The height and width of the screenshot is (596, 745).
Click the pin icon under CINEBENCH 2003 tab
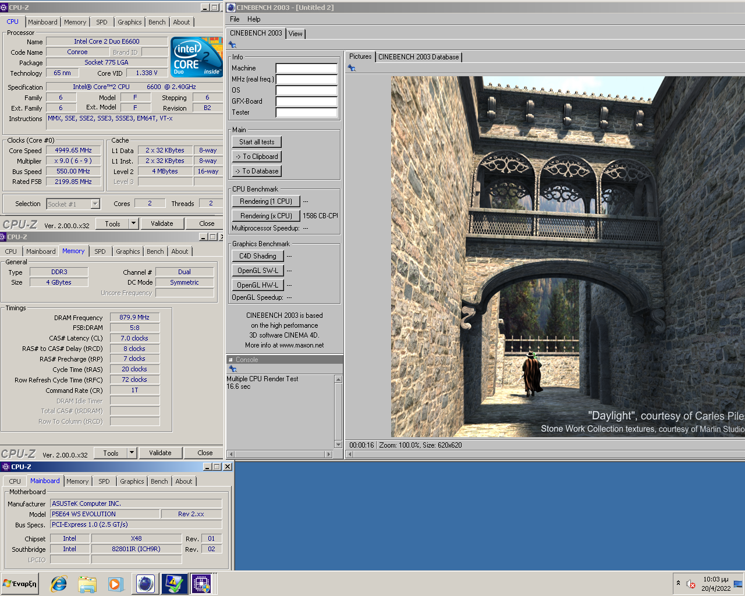(232, 45)
